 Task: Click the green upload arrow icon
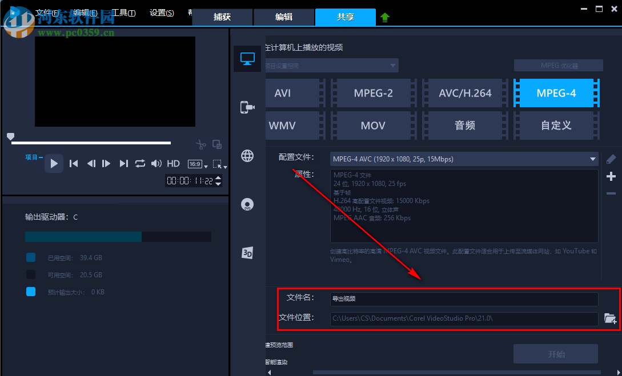click(385, 17)
